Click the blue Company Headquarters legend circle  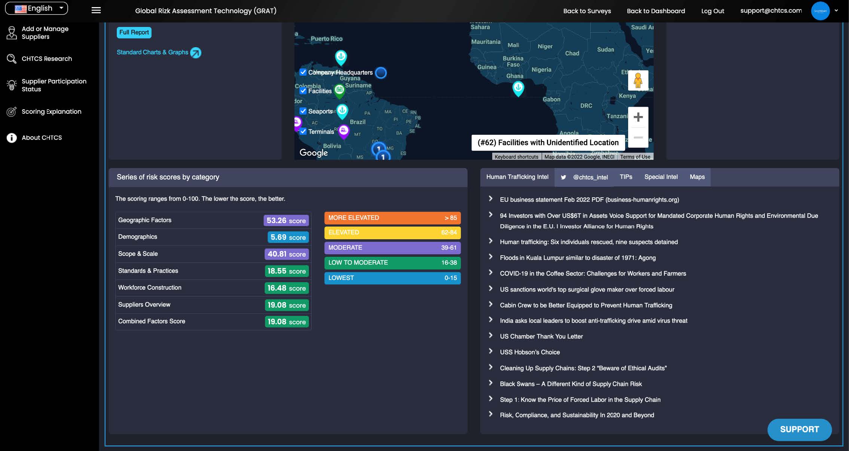pyautogui.click(x=381, y=73)
